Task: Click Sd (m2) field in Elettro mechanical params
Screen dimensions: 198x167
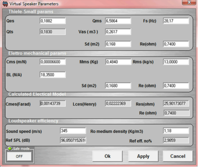Action: coord(118,85)
